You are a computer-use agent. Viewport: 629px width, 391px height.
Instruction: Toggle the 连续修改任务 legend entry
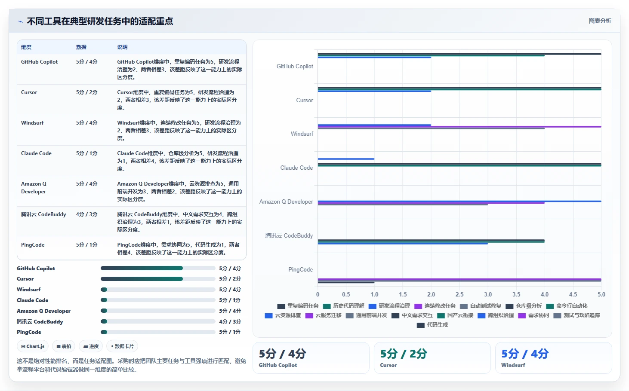(435, 306)
